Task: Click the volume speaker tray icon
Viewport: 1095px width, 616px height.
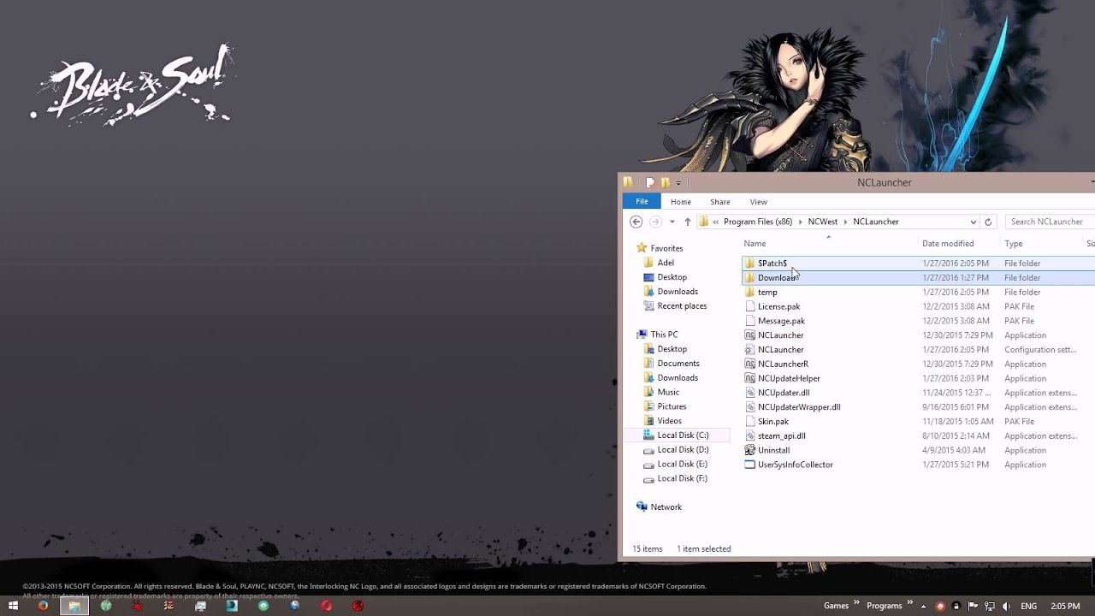Action: point(1005,606)
